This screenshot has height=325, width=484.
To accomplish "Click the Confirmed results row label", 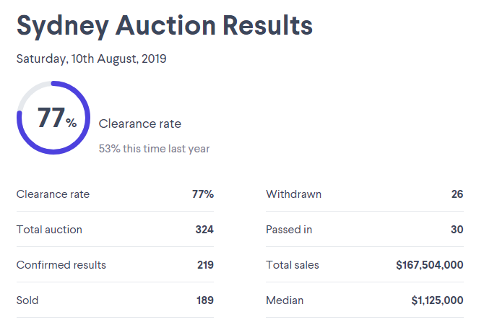I will click(61, 265).
